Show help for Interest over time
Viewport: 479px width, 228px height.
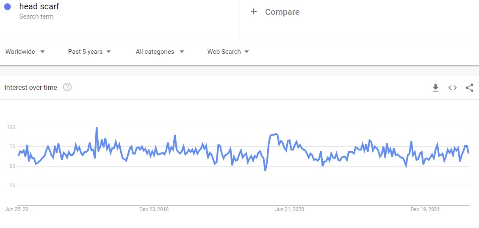[x=67, y=87]
